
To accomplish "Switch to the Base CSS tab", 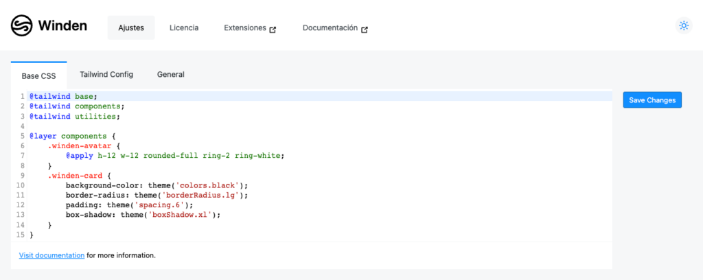I will (39, 75).
